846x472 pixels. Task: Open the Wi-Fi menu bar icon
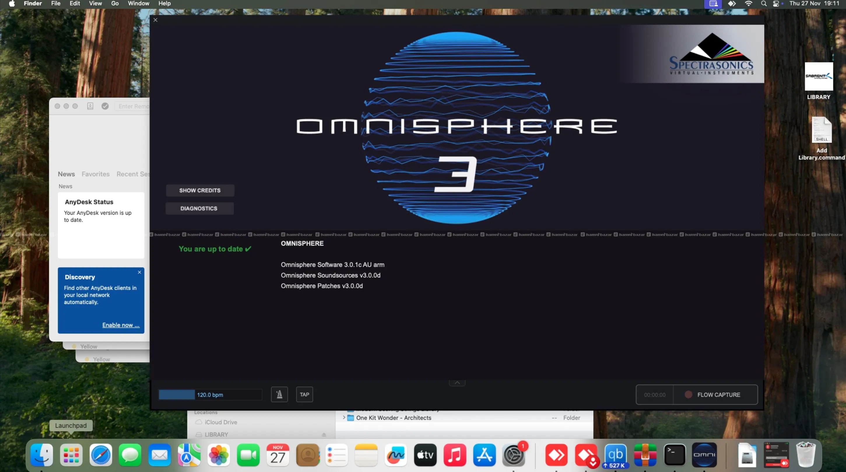[748, 4]
